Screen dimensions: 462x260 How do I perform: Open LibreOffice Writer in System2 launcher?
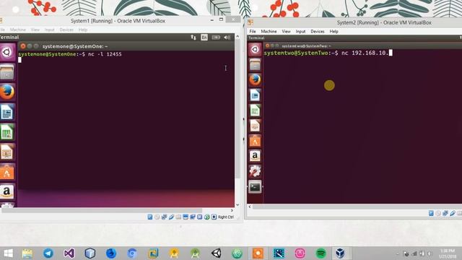(255, 95)
